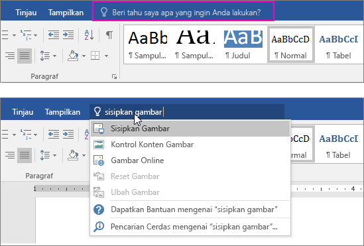Screen dimensions: 364x246
Task: Open Tampilkan tab in ribbon showing 'Beri tahu saya'
Action: (x=66, y=13)
